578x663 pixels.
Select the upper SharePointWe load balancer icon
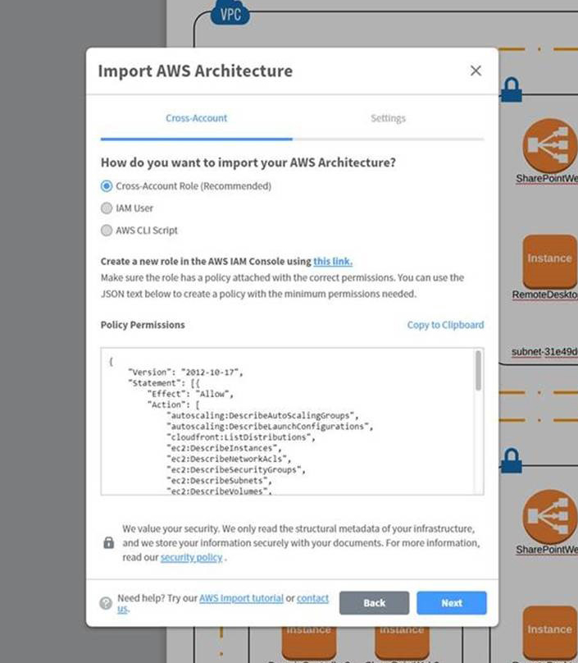(x=550, y=146)
